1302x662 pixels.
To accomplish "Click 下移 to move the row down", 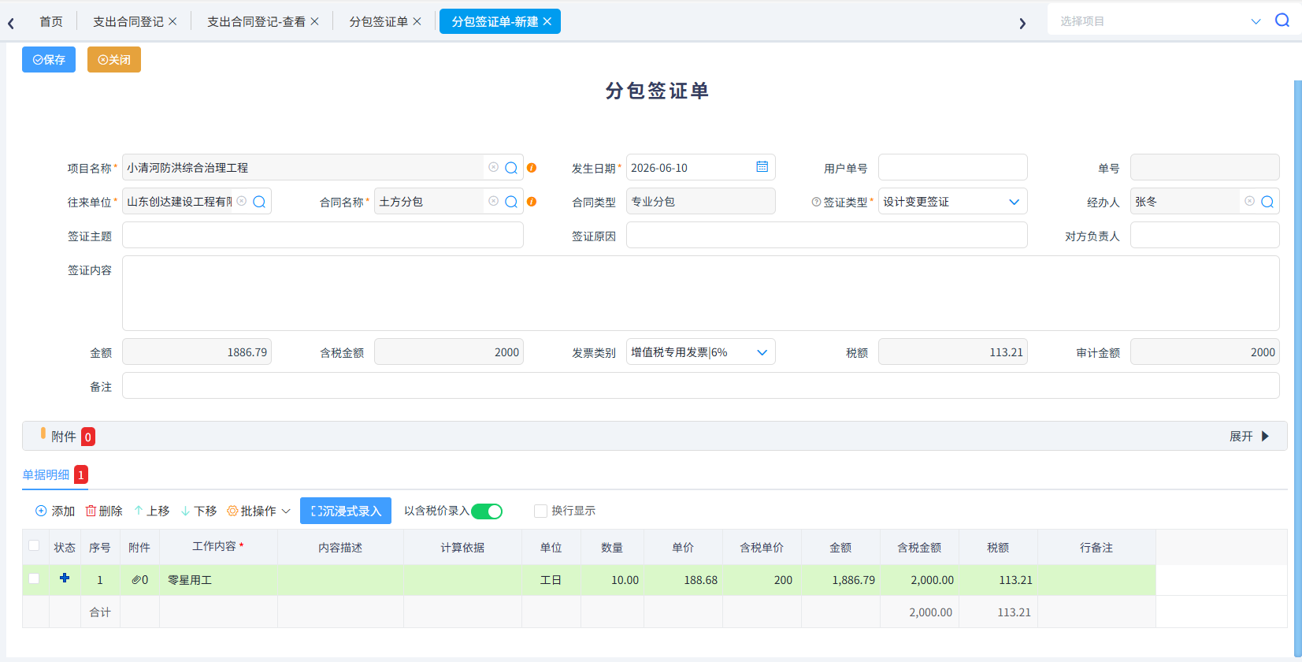I will 199,511.
